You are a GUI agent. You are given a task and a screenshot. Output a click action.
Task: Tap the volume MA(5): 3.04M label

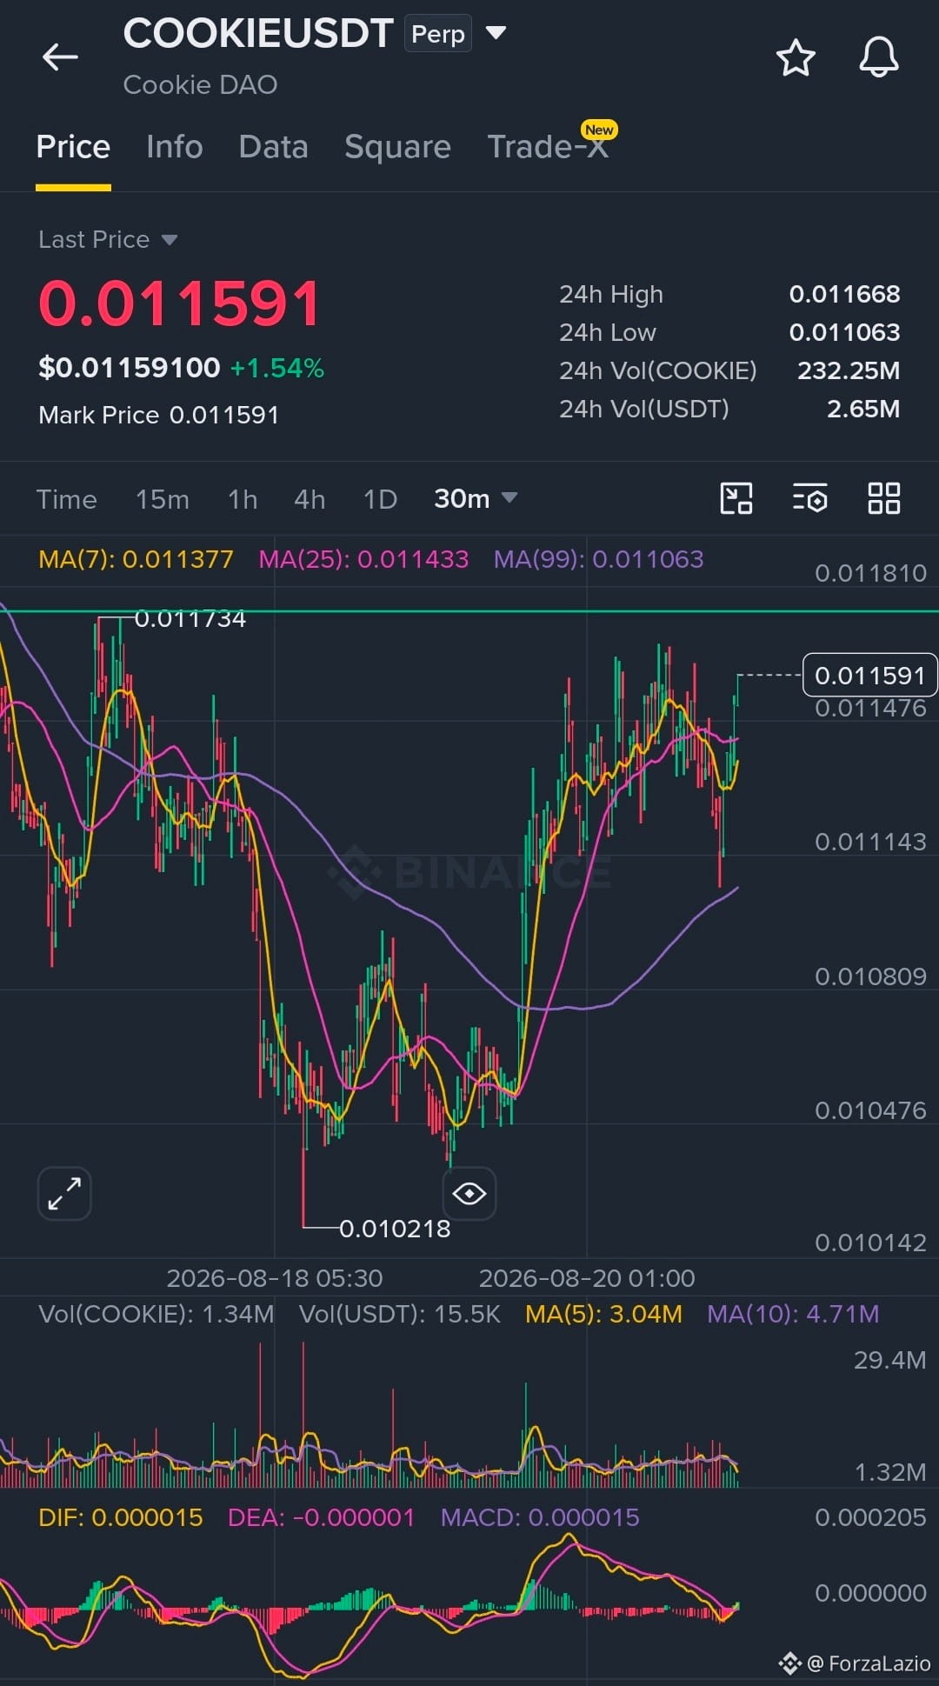(x=603, y=1314)
